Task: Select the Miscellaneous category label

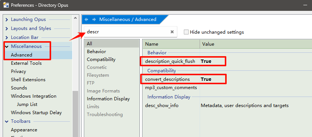Action: (x=26, y=46)
